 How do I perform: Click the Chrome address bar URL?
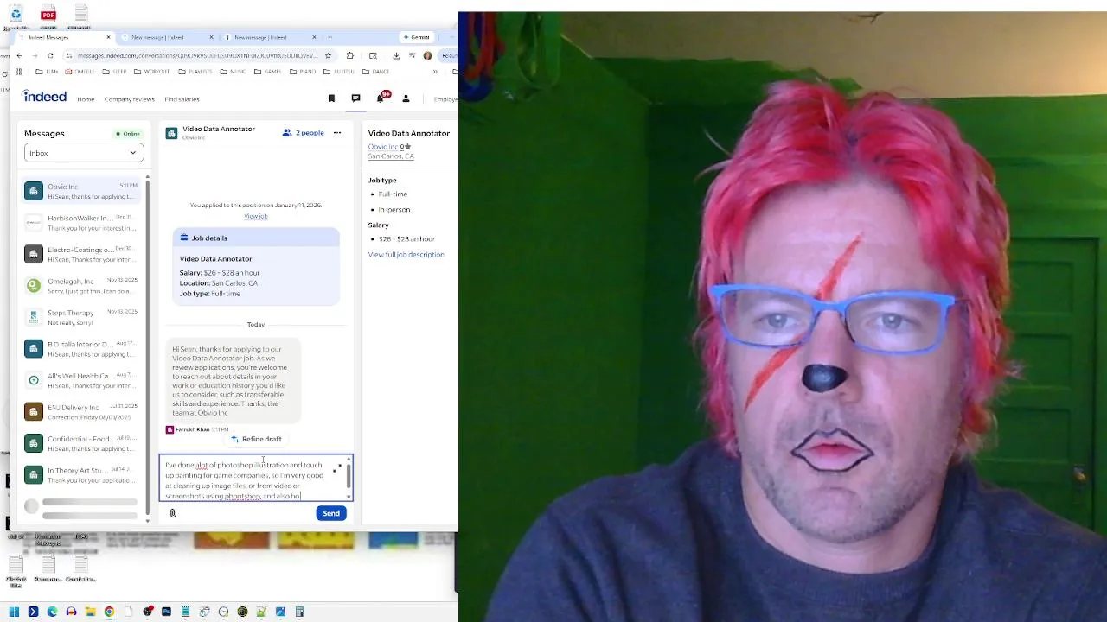(x=197, y=55)
